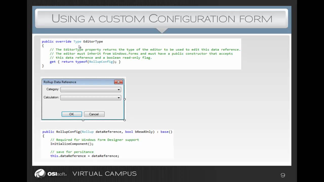324x182 pixels.
Task: Click 'public override Type EditorType' code line
Action: (72, 41)
